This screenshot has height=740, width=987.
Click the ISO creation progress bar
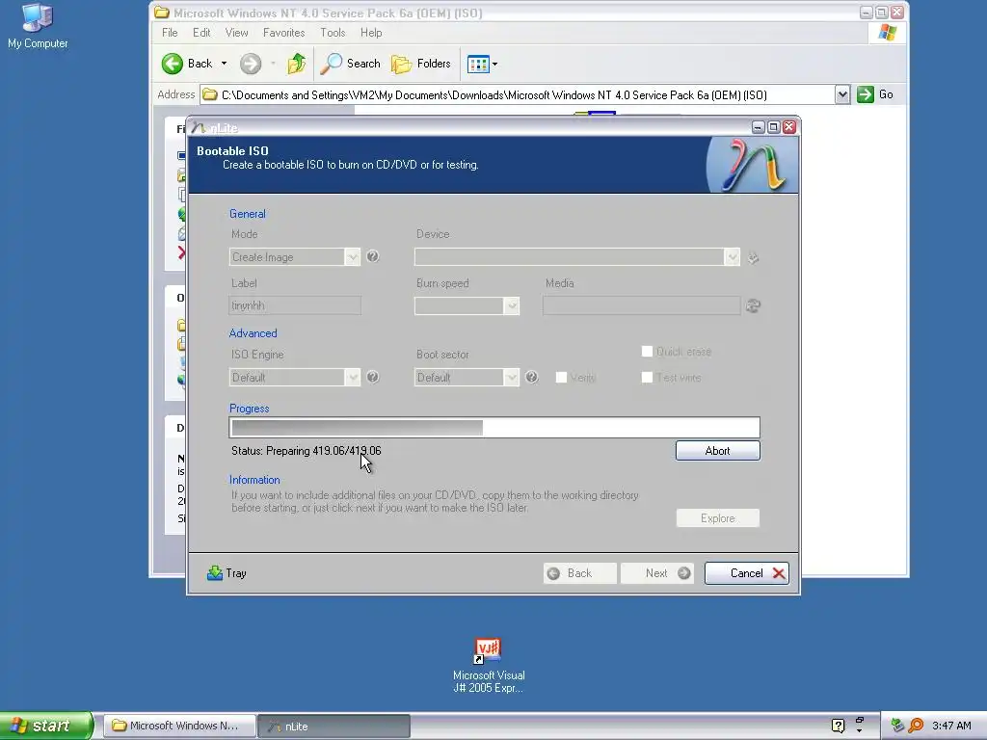(494, 427)
